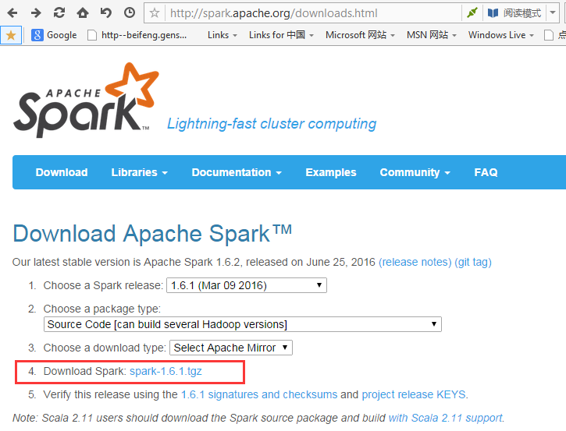Click the browser Back arrow

coord(12,13)
